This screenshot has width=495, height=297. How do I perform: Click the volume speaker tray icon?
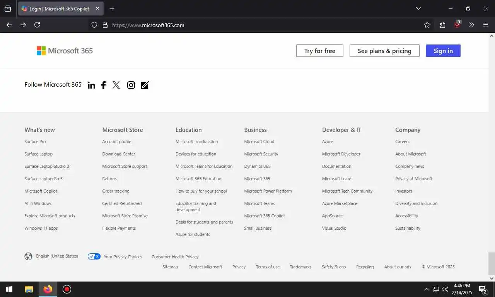coord(445,289)
